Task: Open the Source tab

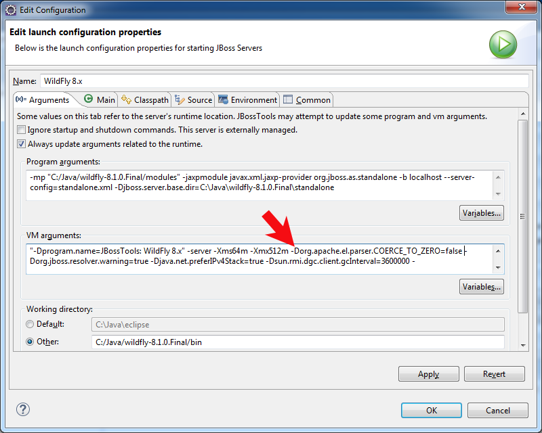Action: coord(193,99)
